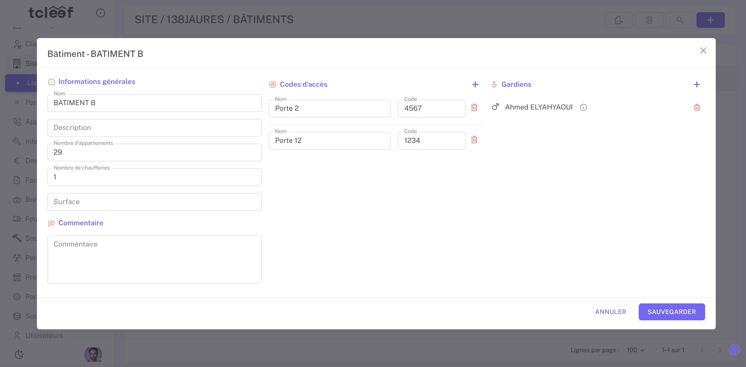Show info for Ahmed ELYAHYAOUI
This screenshot has width=746, height=367.
pos(583,108)
